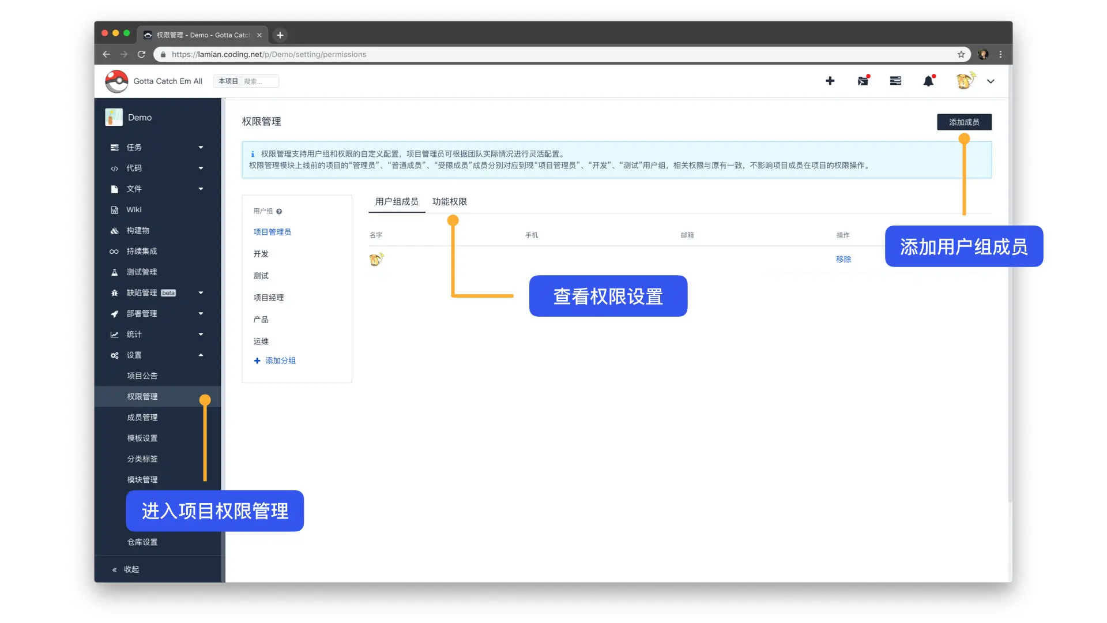Open the notifications bell icon

928,81
